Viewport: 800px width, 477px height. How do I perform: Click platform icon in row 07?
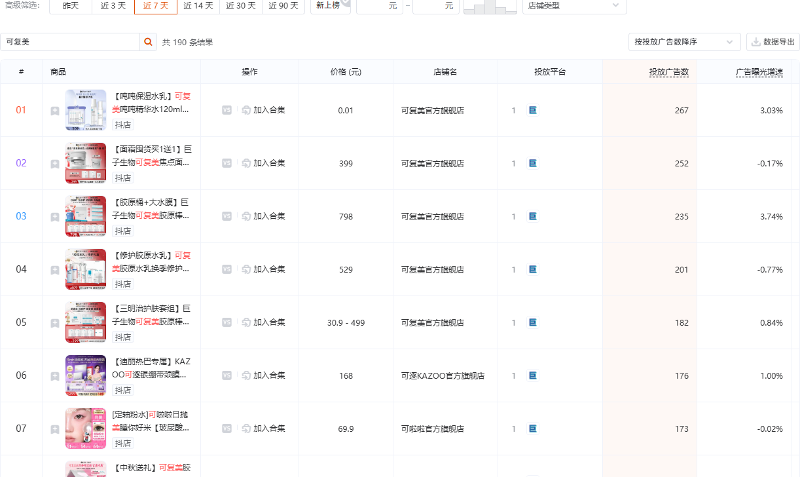click(x=532, y=429)
